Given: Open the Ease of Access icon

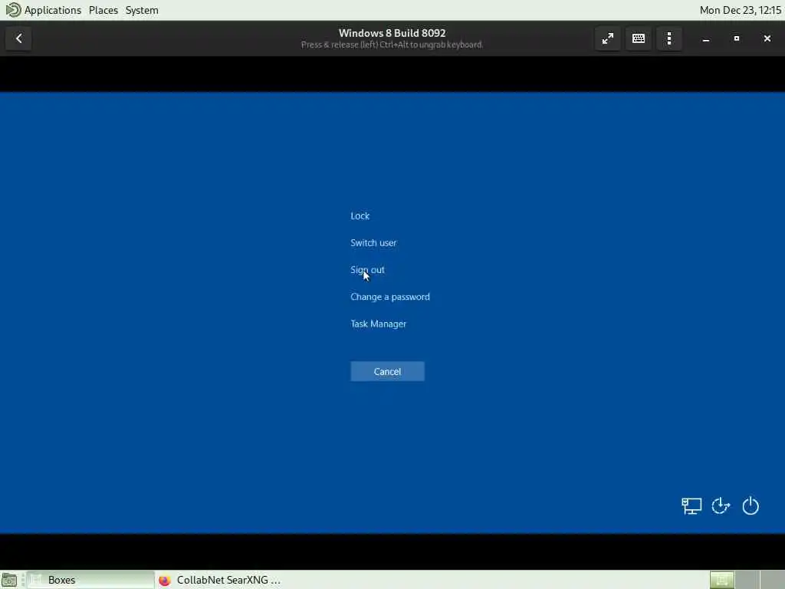Looking at the screenshot, I should [x=721, y=506].
